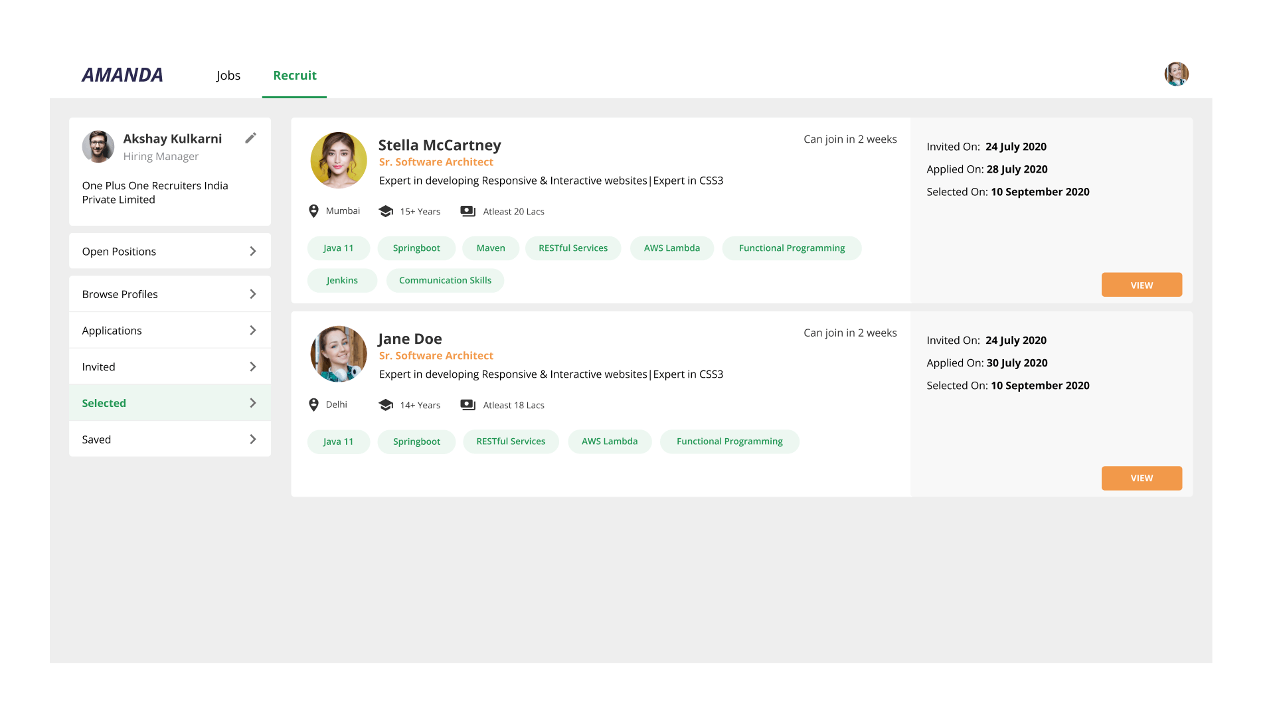Click the Functional Programming tag on Jane Doe's card
The height and width of the screenshot is (713, 1275).
point(729,441)
